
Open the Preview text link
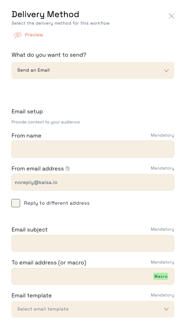click(x=34, y=35)
